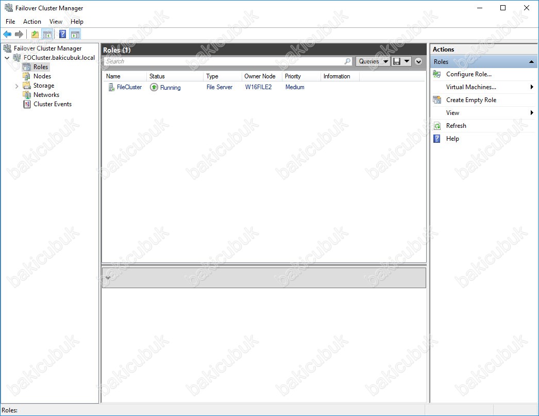539x416 pixels.
Task: Expand the Storage tree node
Action: pyautogui.click(x=16, y=86)
